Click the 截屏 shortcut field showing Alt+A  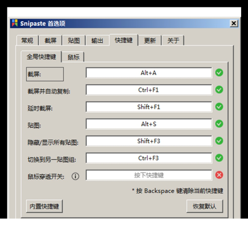[x=149, y=73]
